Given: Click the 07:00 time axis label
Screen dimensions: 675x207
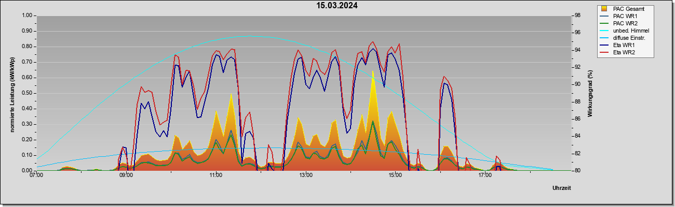Looking at the screenshot, I should coord(36,175).
